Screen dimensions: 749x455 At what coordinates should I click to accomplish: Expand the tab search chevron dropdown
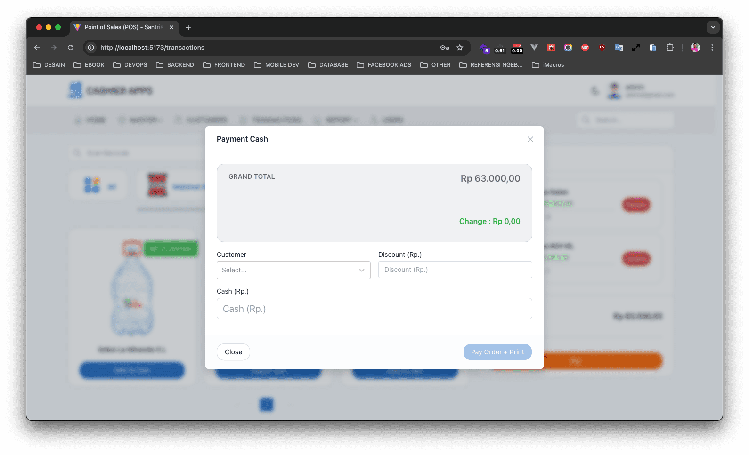point(713,27)
